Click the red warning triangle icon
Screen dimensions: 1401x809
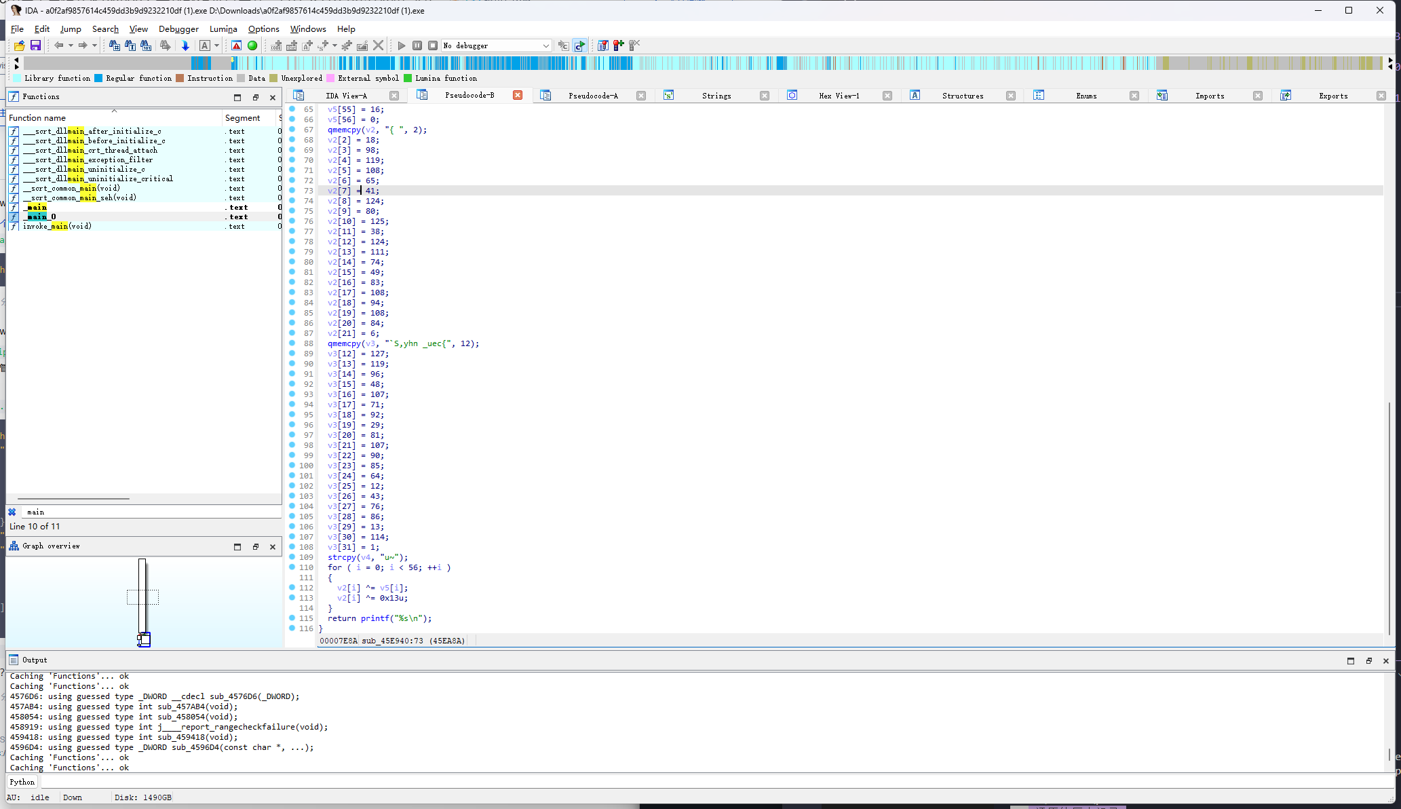(236, 45)
